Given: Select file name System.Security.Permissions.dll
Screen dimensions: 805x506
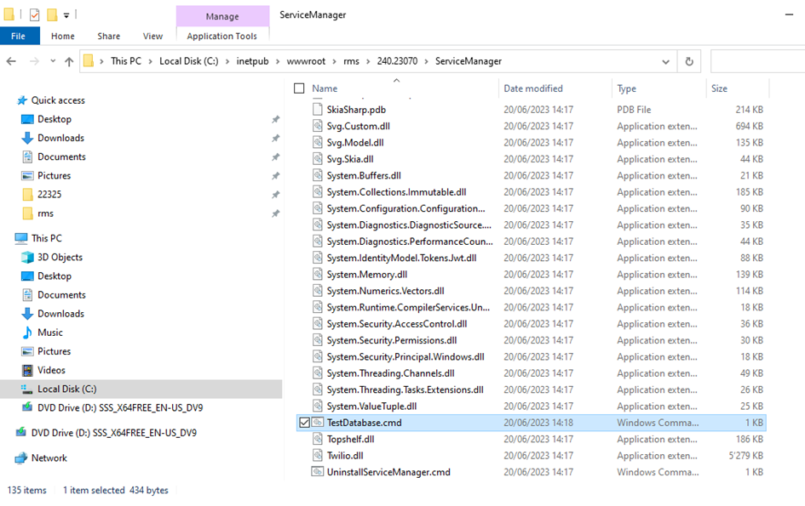Looking at the screenshot, I should coord(392,340).
